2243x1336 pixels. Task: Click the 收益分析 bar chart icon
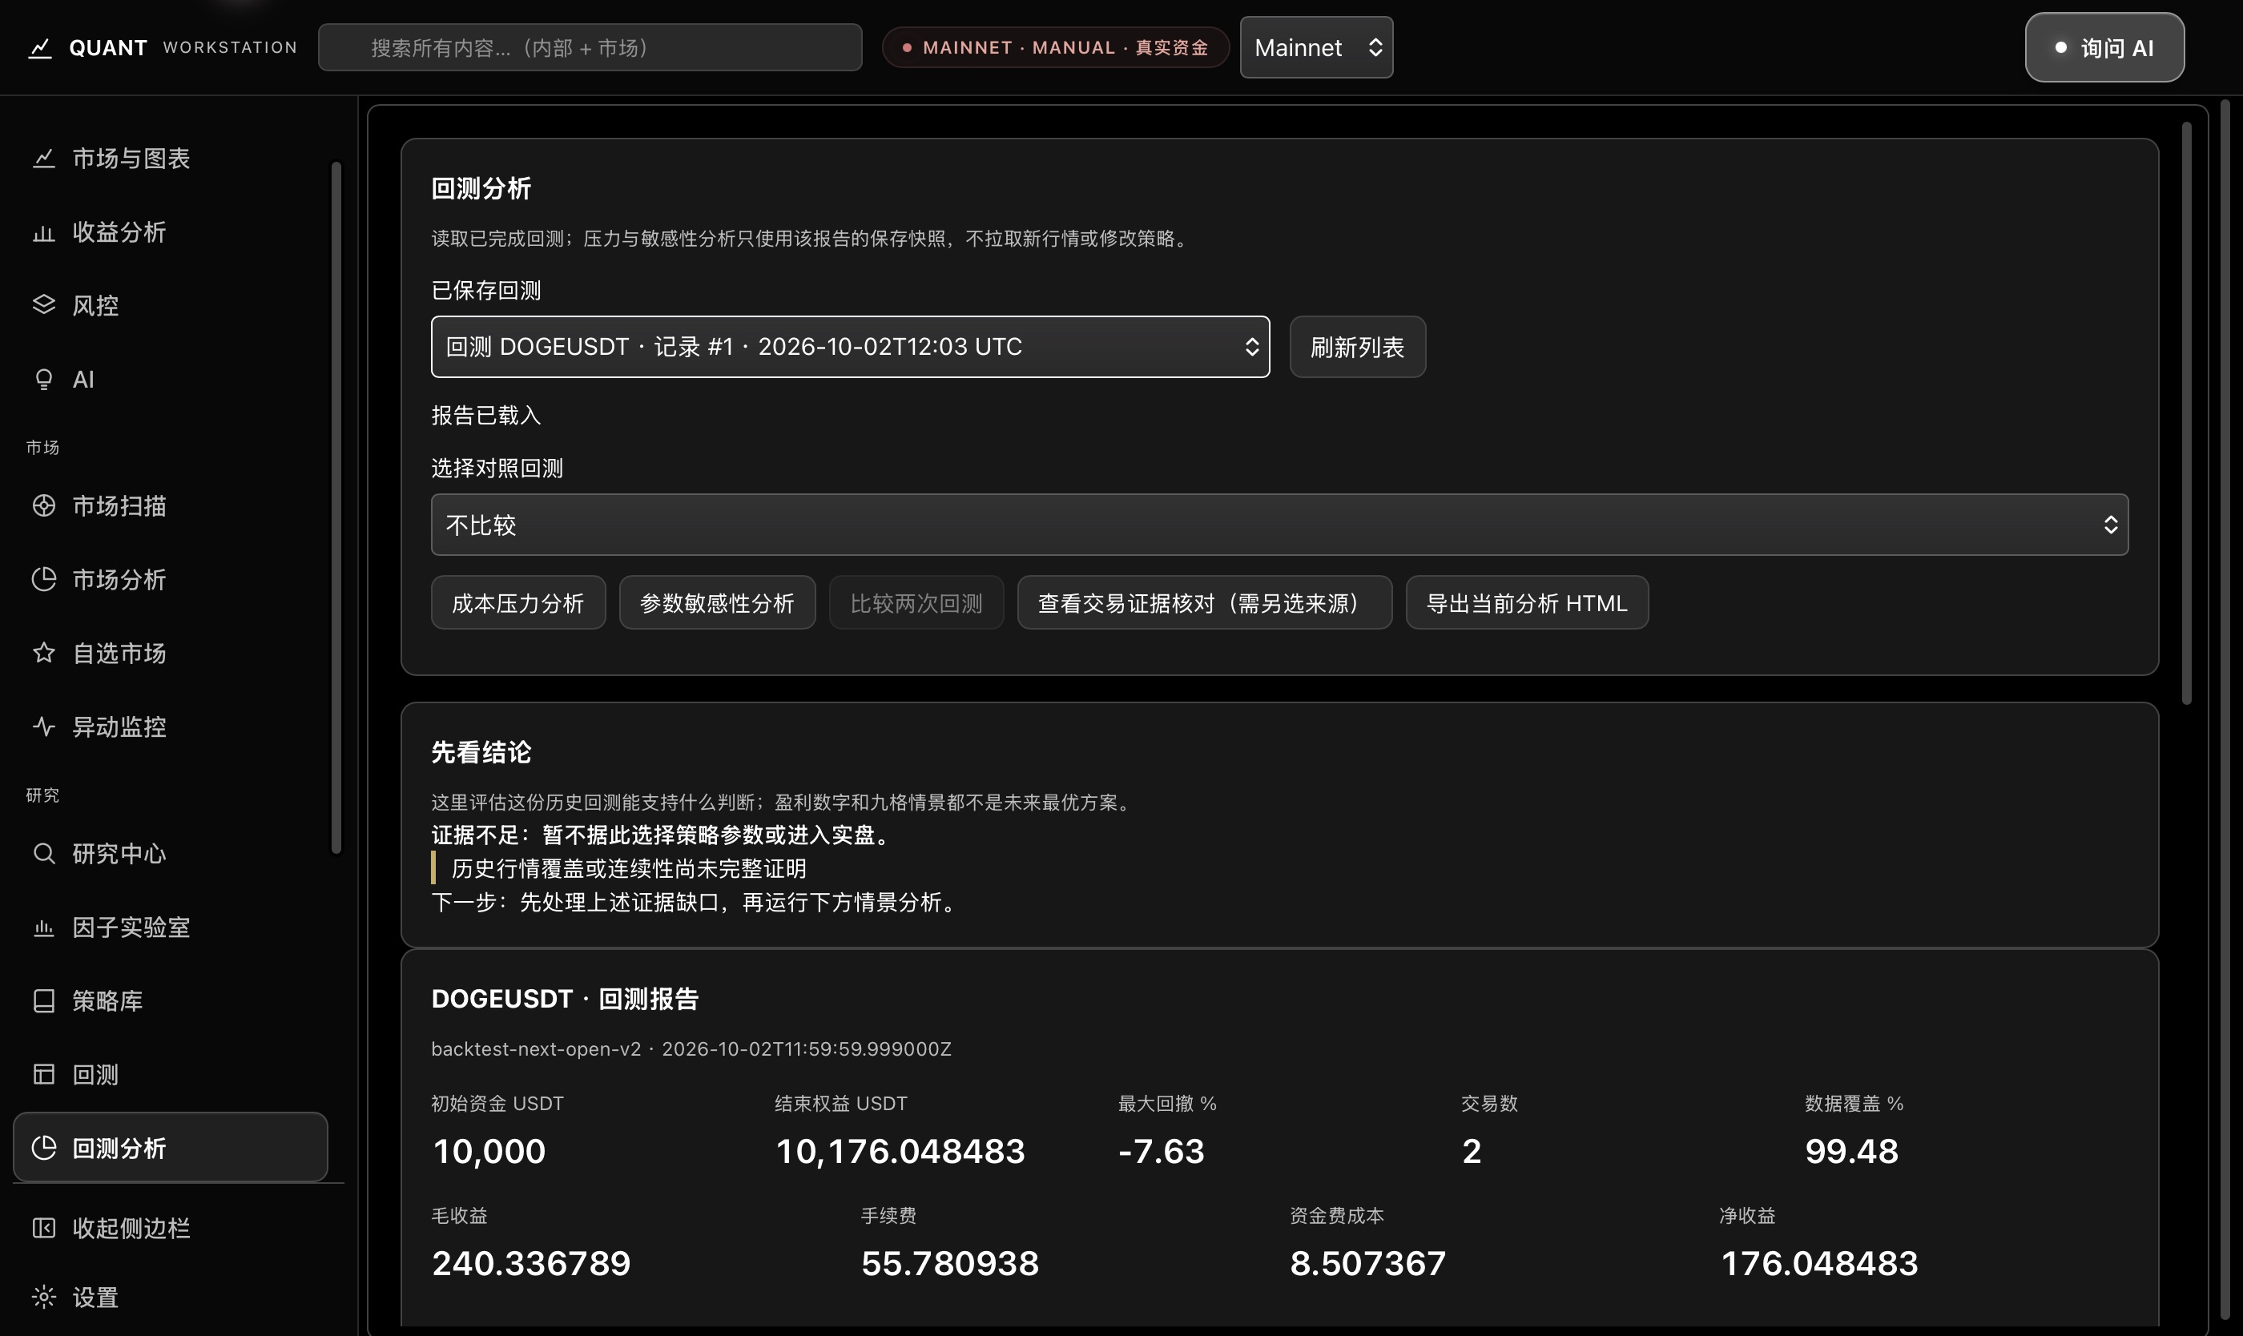click(43, 232)
